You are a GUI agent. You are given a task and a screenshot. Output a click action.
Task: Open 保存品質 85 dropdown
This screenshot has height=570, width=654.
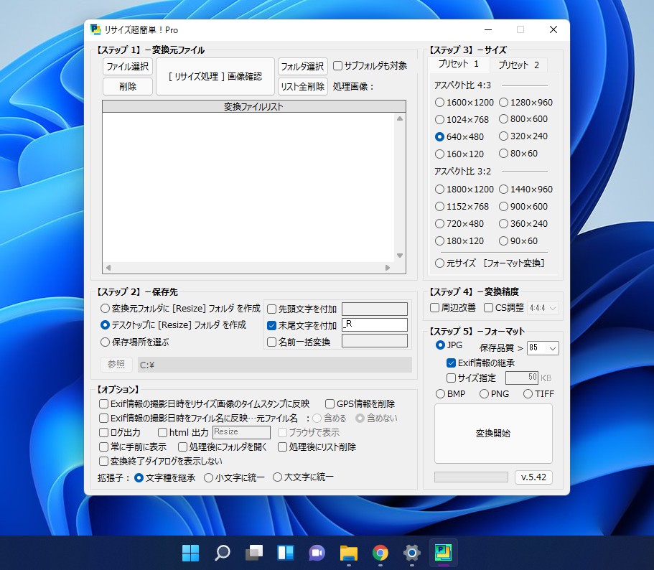[x=543, y=347]
